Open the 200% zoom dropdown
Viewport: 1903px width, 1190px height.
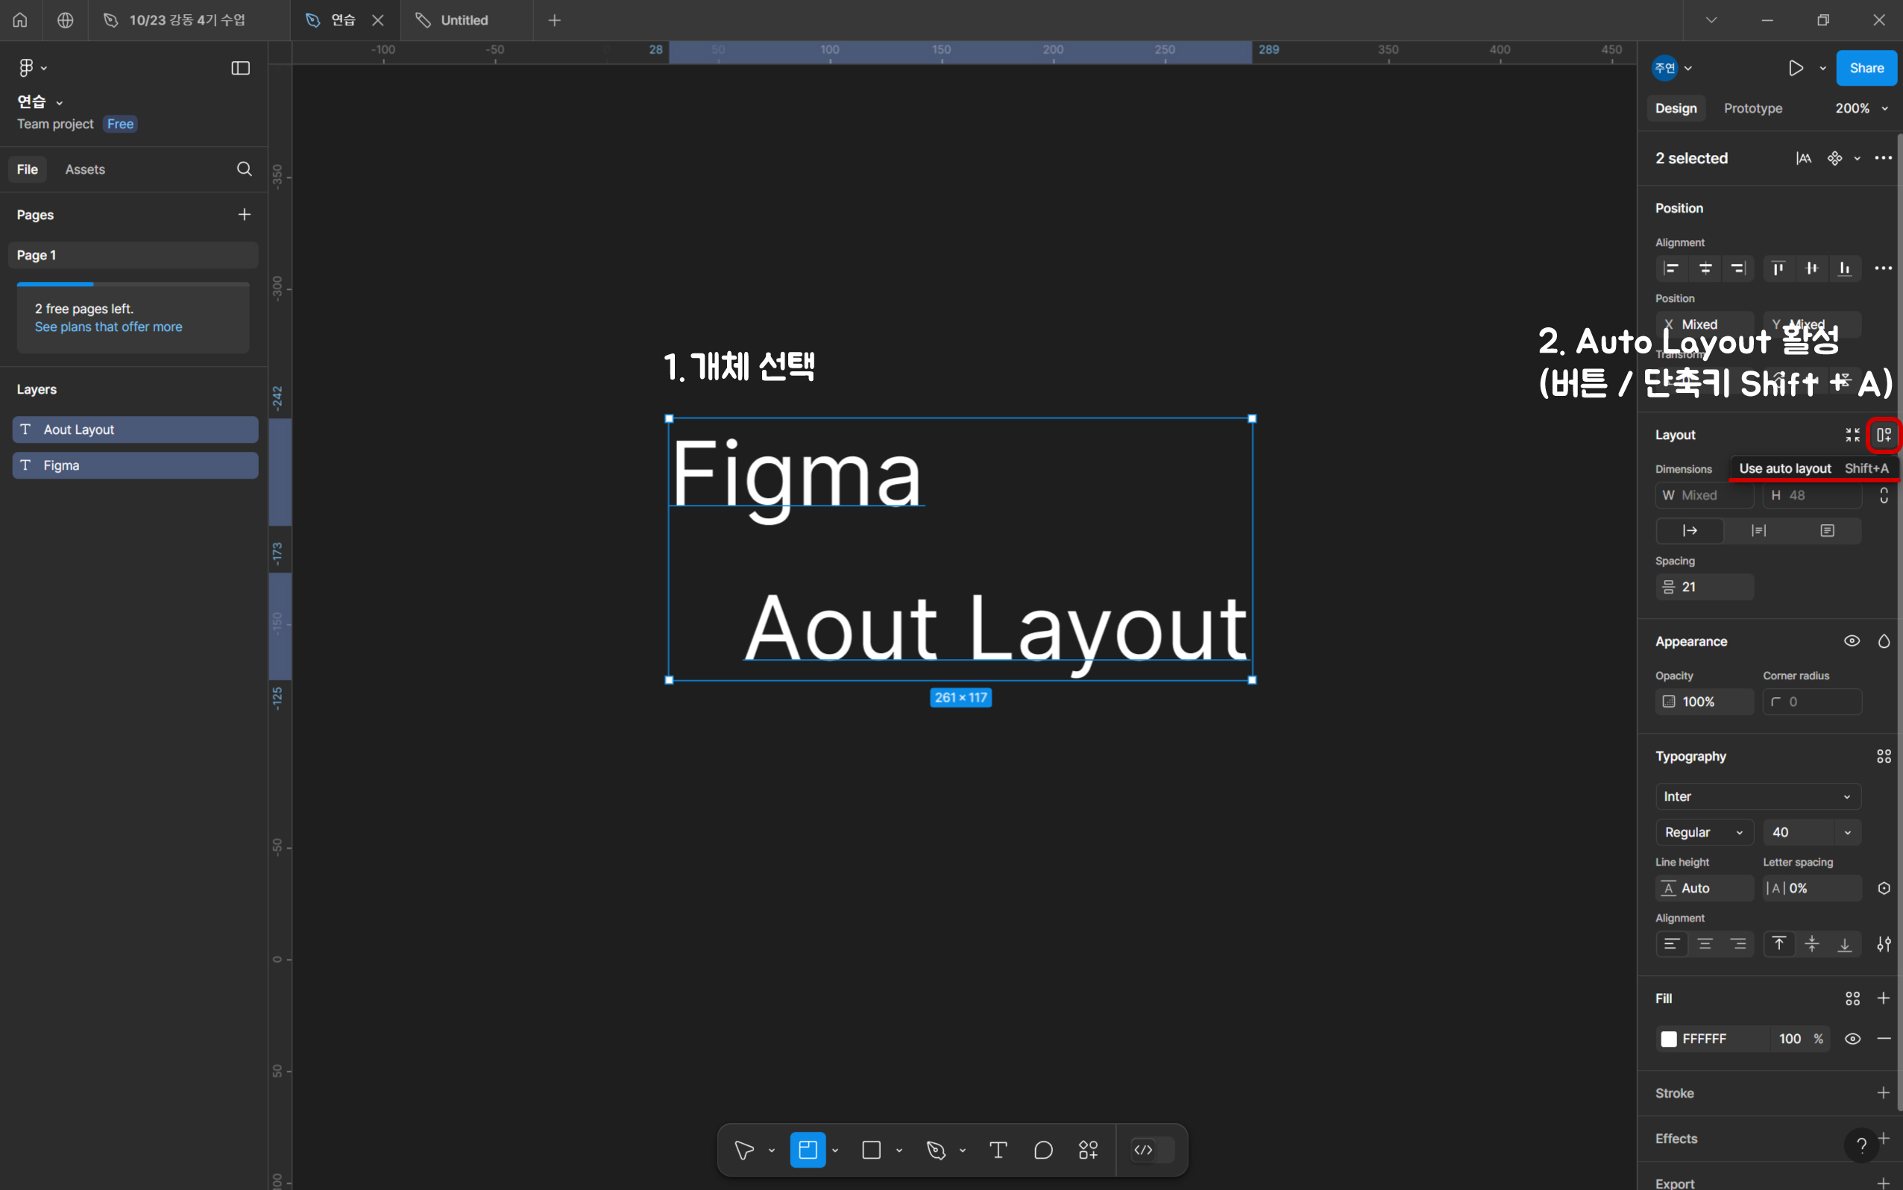pos(1861,109)
